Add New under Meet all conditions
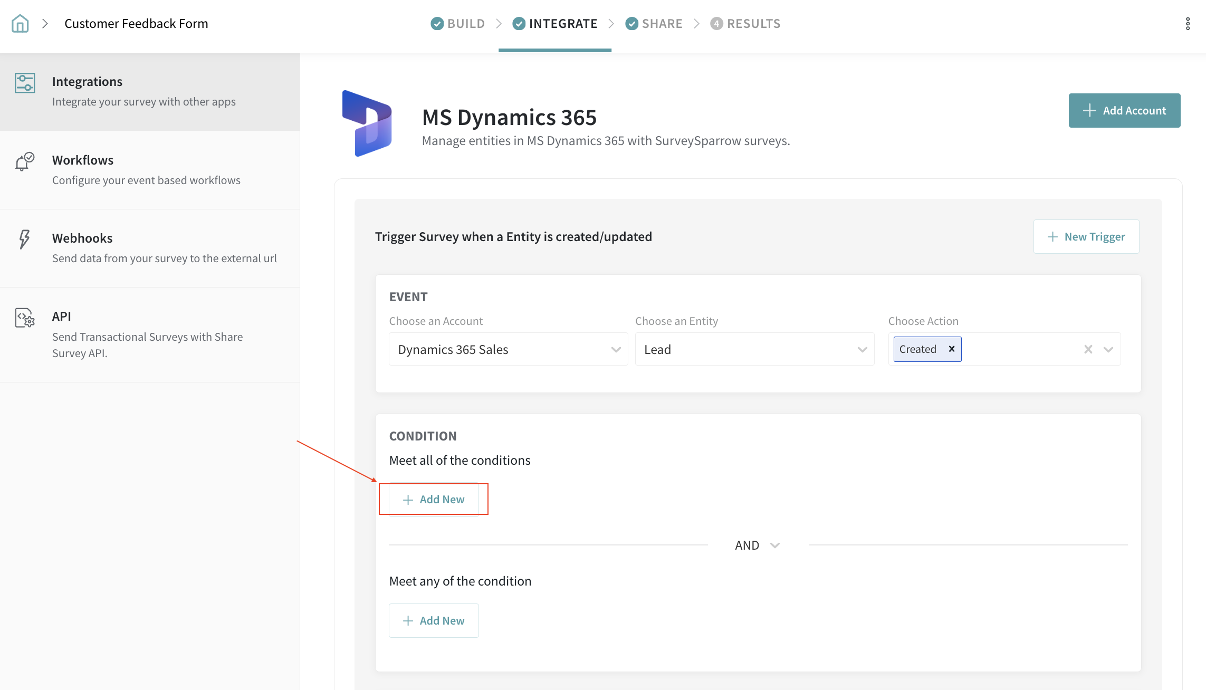 [x=434, y=500]
